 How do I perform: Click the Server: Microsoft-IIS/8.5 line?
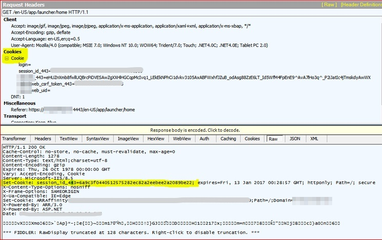38,178
